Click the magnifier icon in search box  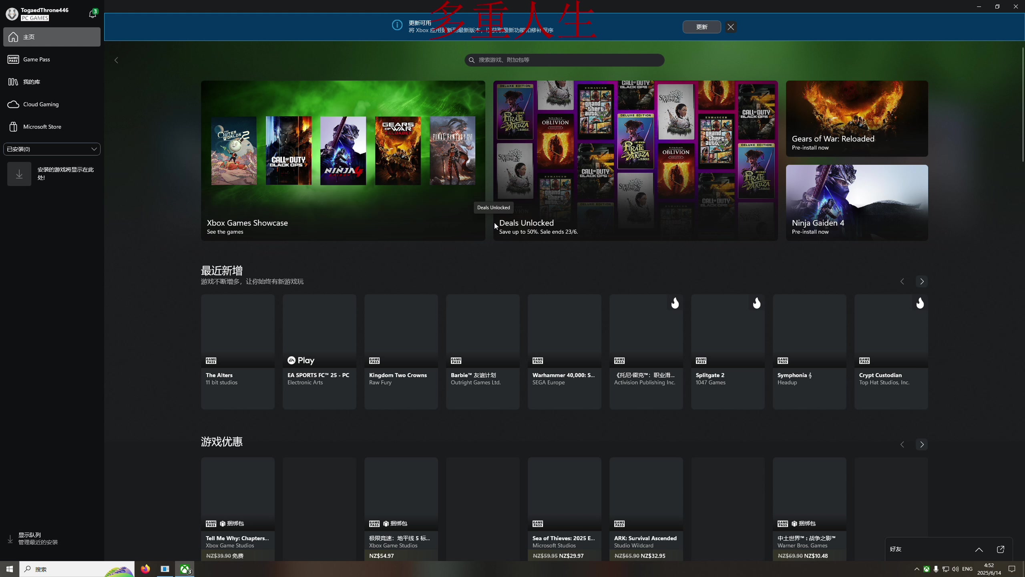[x=472, y=60]
